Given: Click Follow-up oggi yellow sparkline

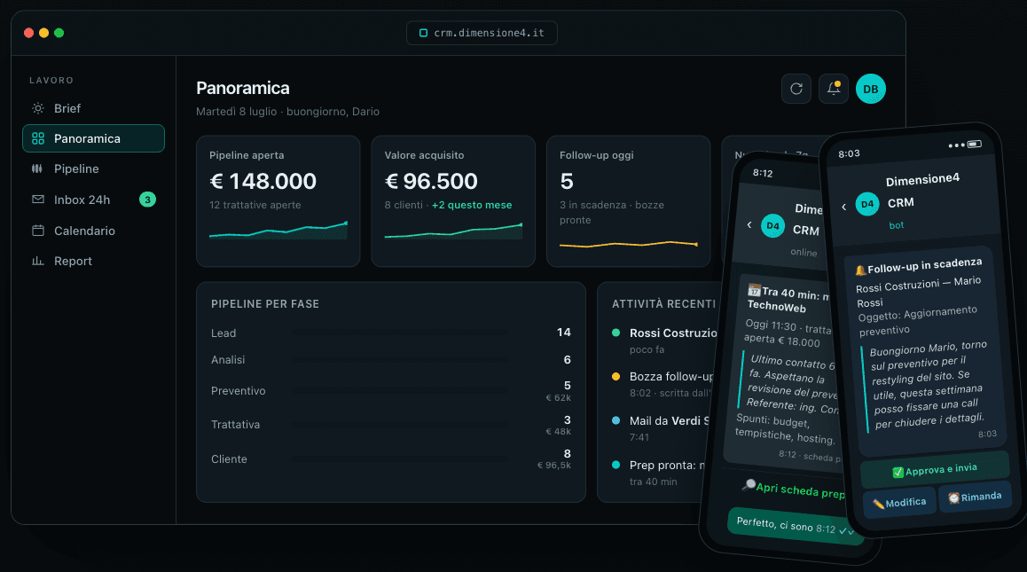Looking at the screenshot, I should (629, 245).
